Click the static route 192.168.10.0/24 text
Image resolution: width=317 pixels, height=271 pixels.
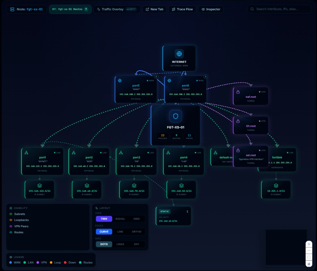click(x=168, y=221)
